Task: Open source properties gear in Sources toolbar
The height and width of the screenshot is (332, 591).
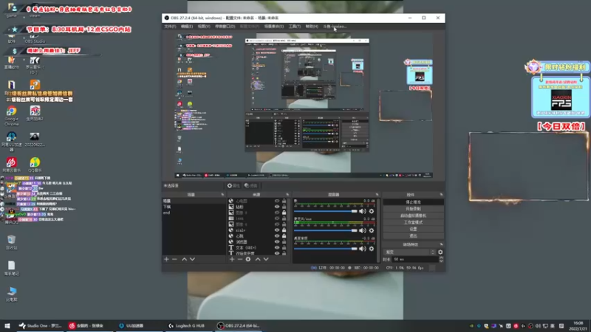Action: [x=248, y=260]
